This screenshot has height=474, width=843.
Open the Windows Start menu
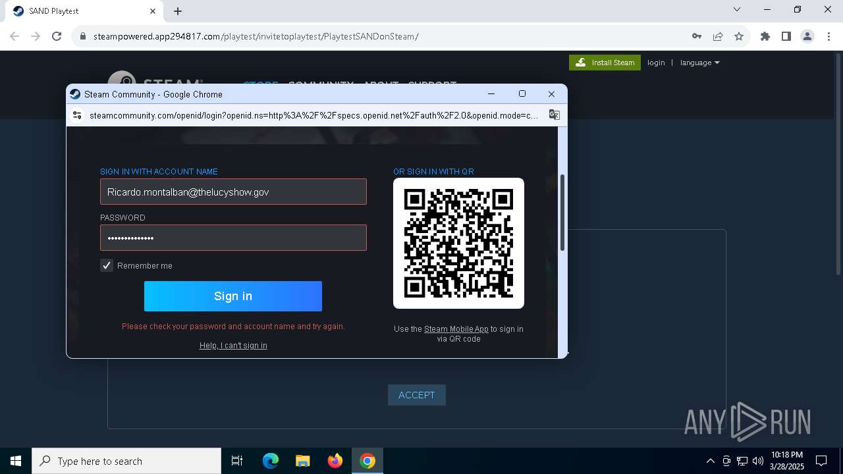pyautogui.click(x=16, y=461)
